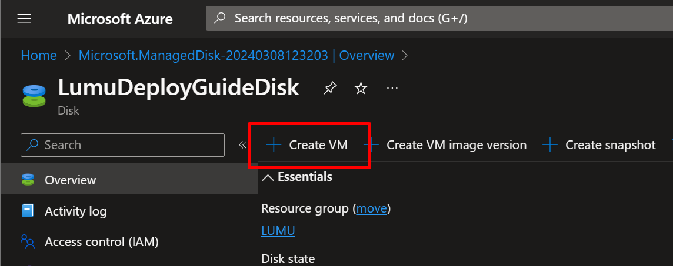This screenshot has width=673, height=266.
Task: Open the LUMU resource group link
Action: tap(278, 231)
